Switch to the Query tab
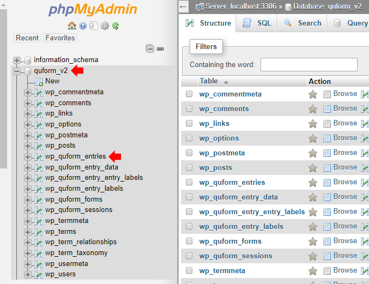 (348, 23)
